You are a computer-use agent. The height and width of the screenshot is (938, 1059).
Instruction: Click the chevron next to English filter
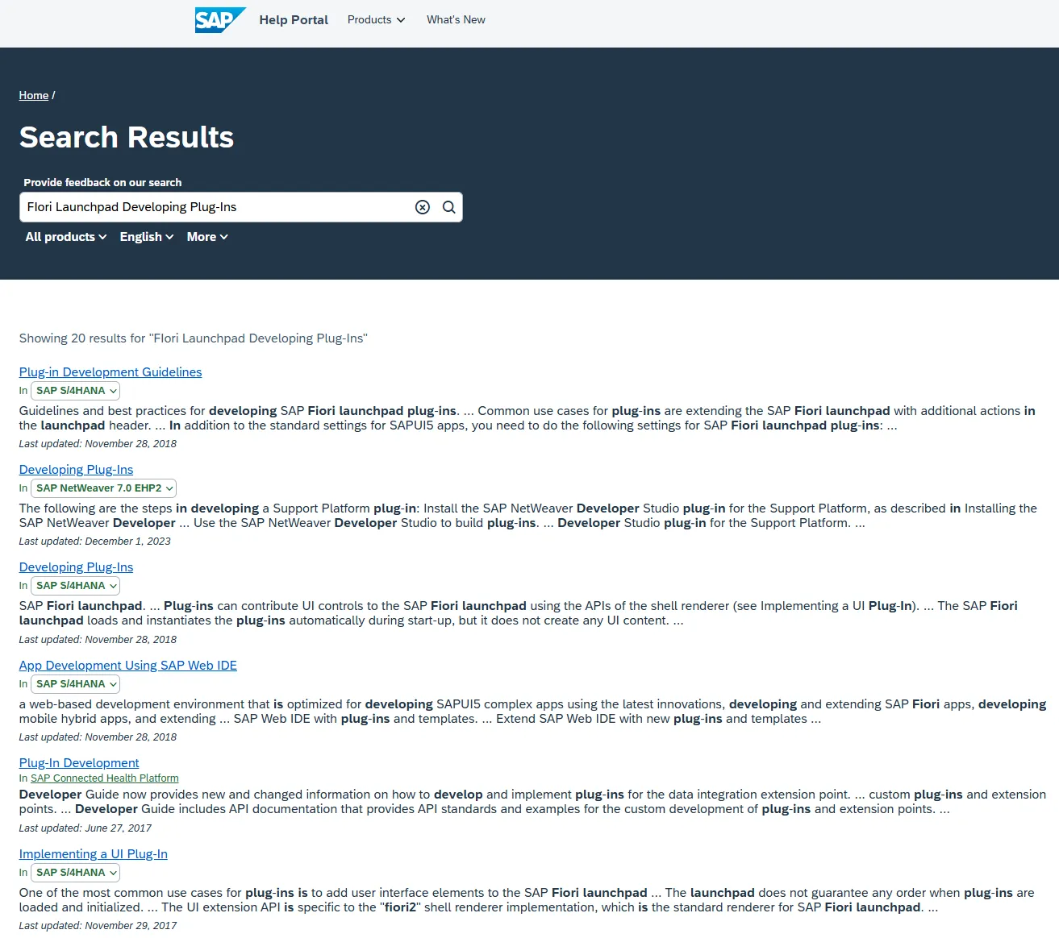pyautogui.click(x=169, y=236)
